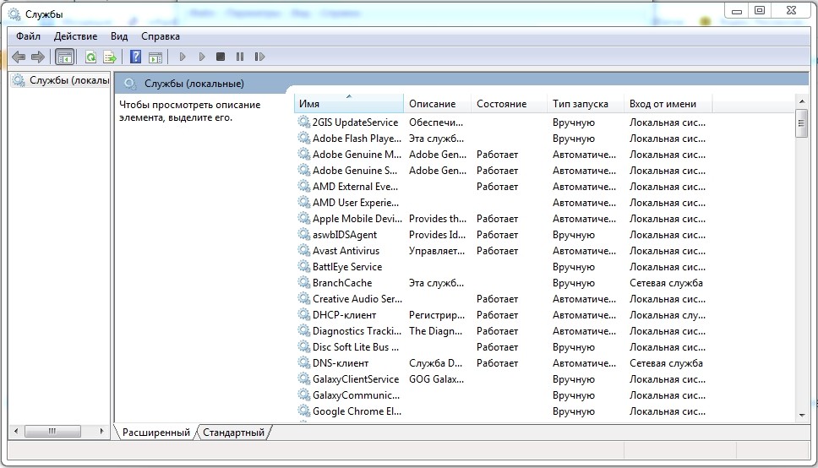Click the services list vertical scrollbar thumb
Image resolution: width=818 pixels, height=468 pixels.
click(x=802, y=123)
